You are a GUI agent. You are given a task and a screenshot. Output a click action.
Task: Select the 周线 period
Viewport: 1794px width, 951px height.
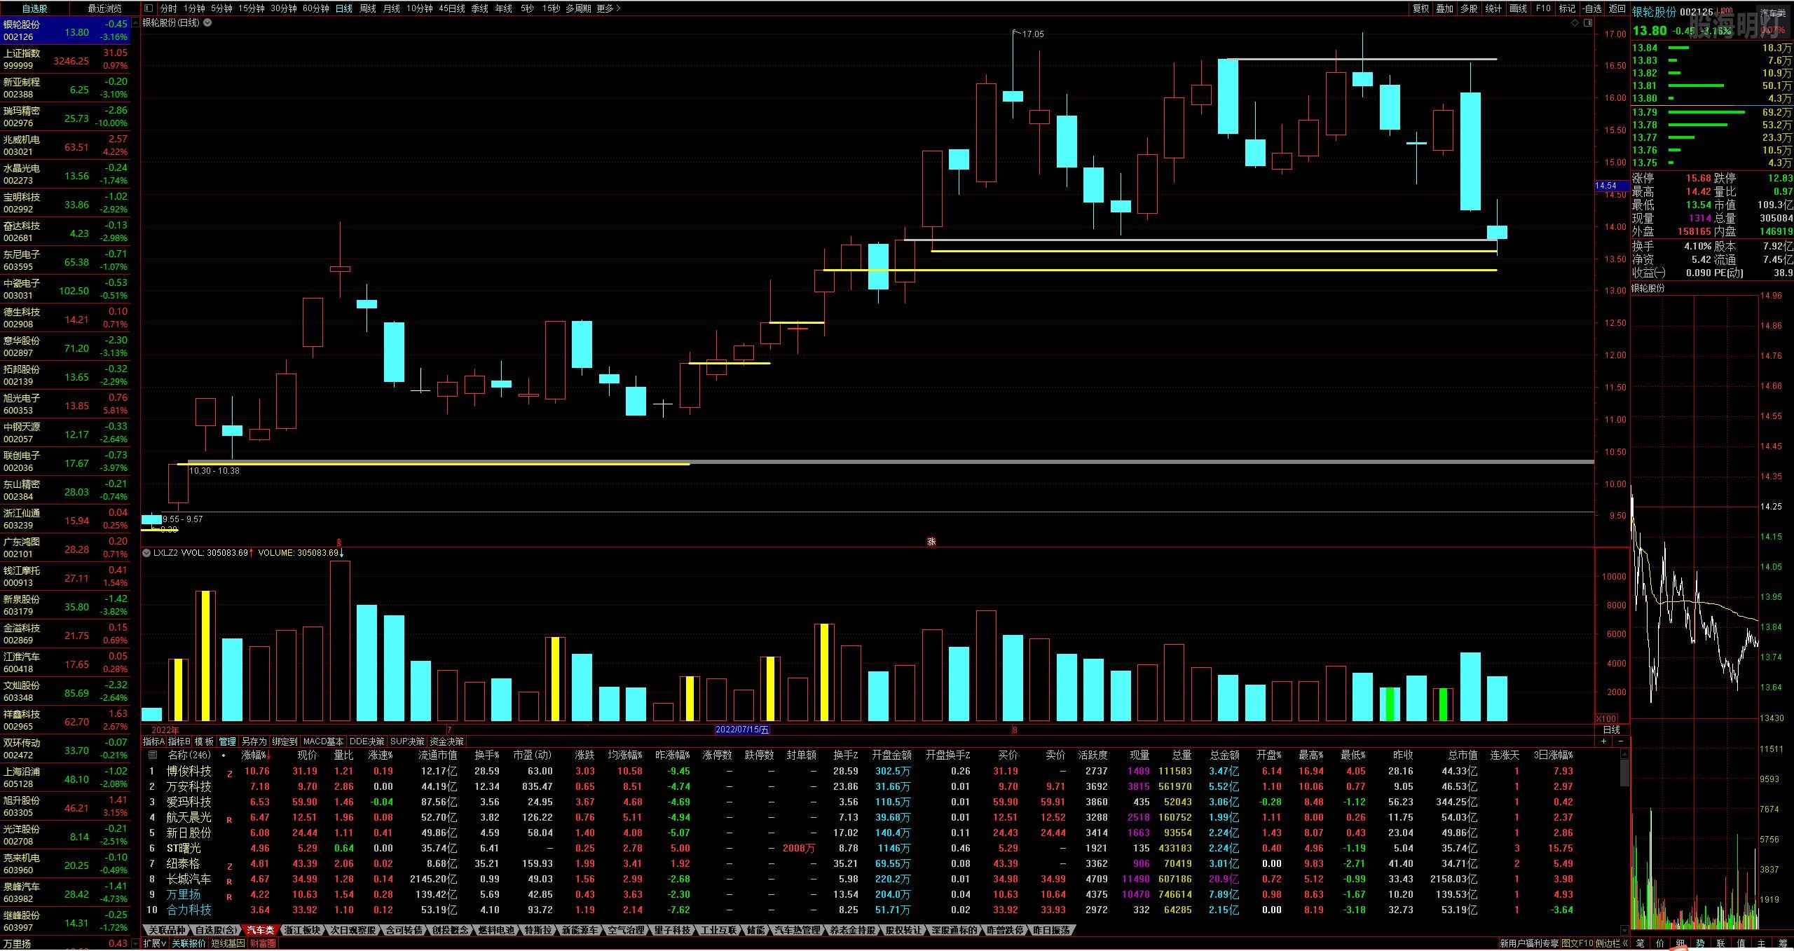[367, 8]
